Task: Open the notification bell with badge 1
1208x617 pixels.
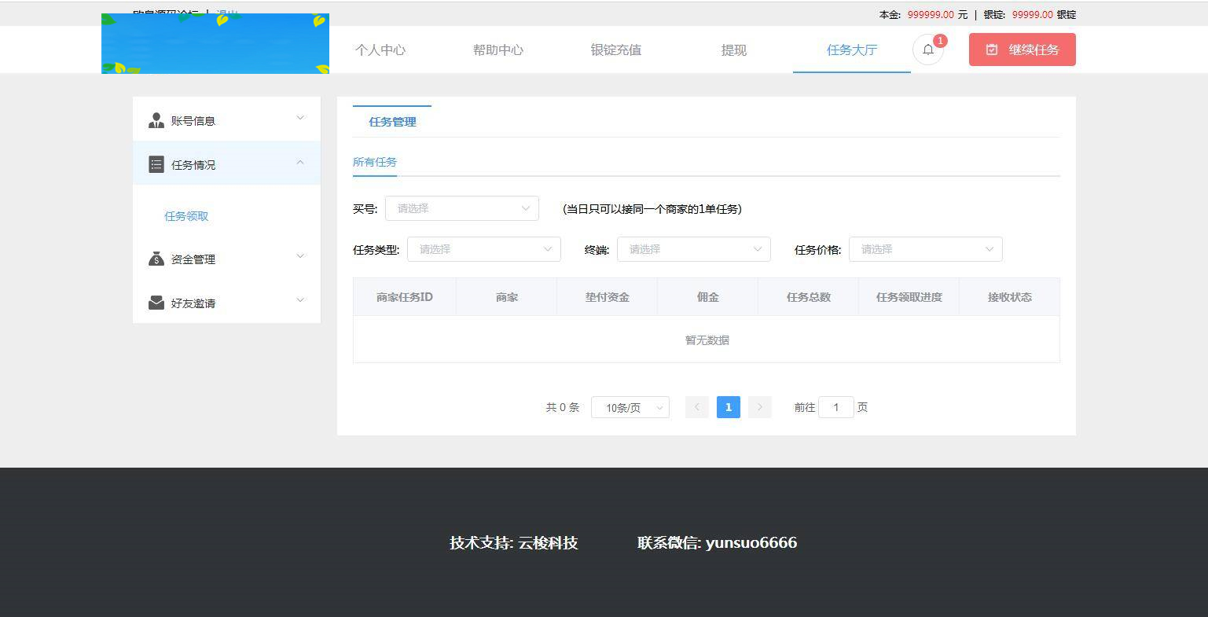Action: tap(927, 49)
